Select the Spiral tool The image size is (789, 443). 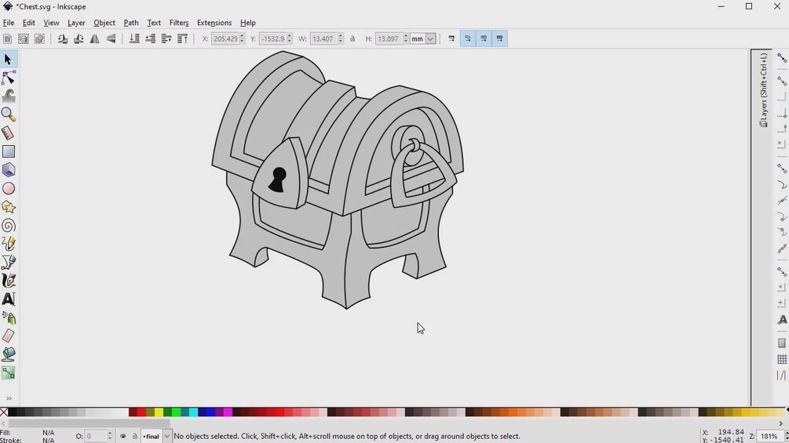click(x=8, y=226)
